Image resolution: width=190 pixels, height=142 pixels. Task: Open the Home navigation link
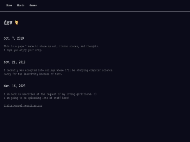click(x=9, y=5)
